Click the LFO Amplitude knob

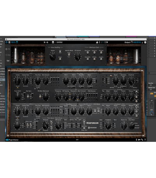[131, 81]
